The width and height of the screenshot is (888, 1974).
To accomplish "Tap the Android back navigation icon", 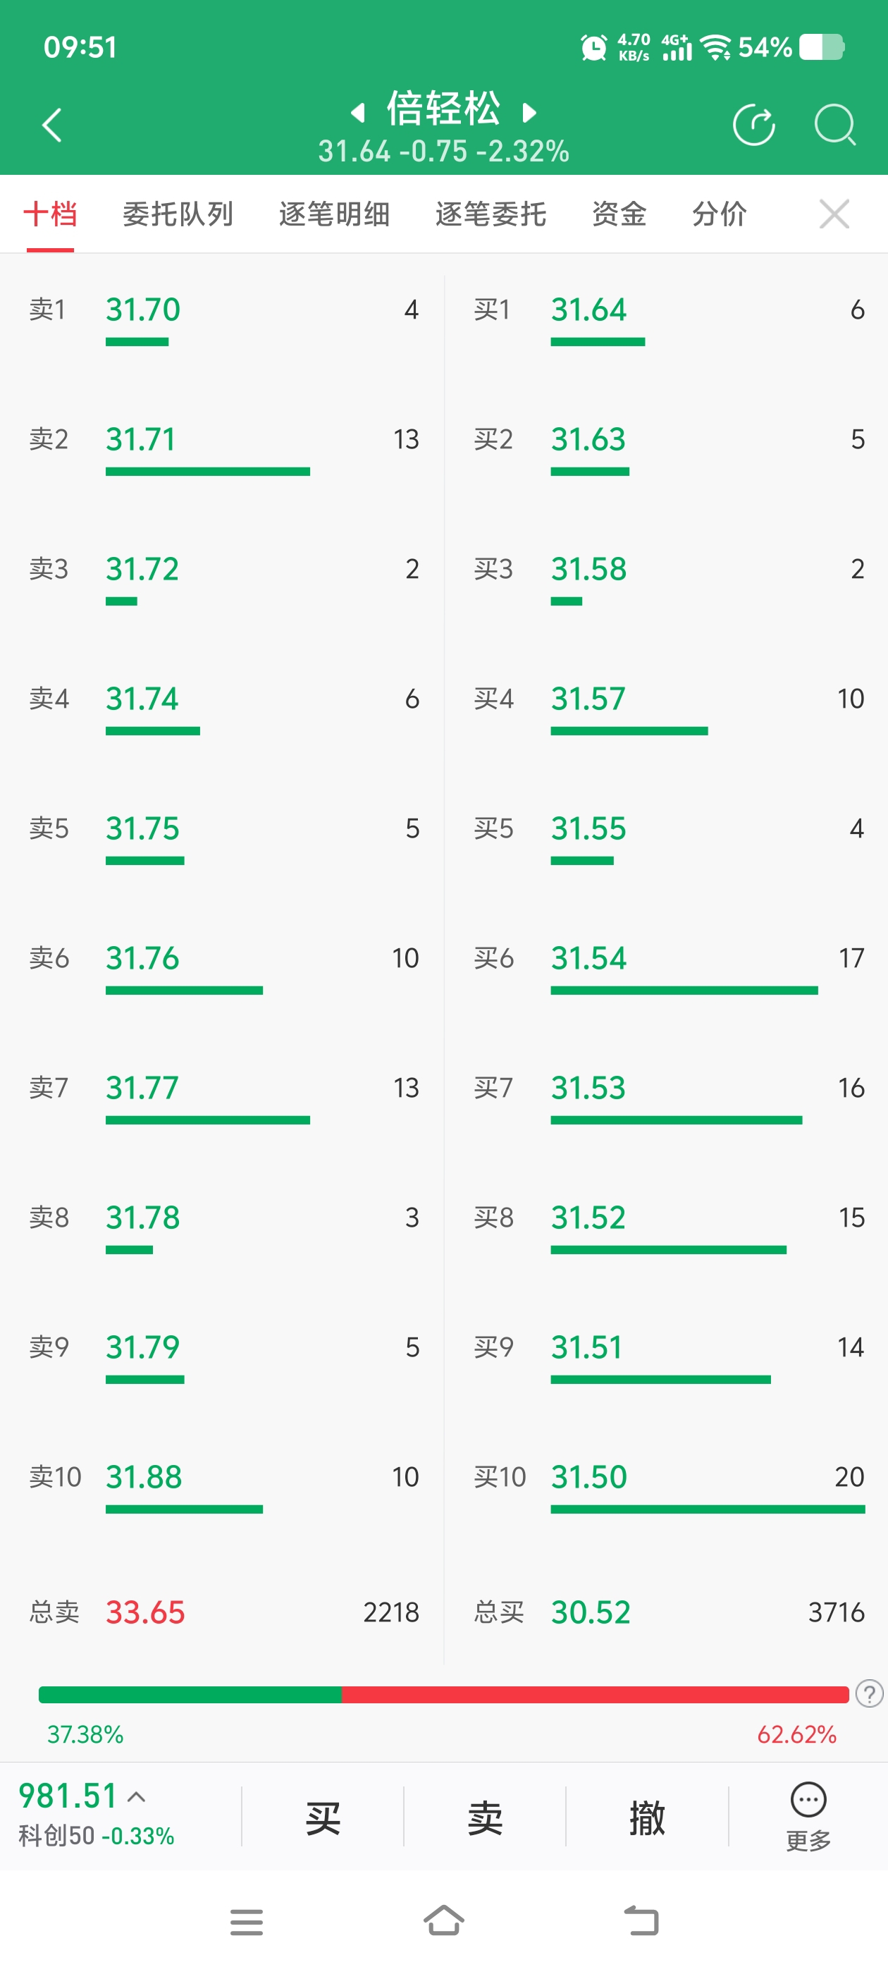I will [x=641, y=1920].
